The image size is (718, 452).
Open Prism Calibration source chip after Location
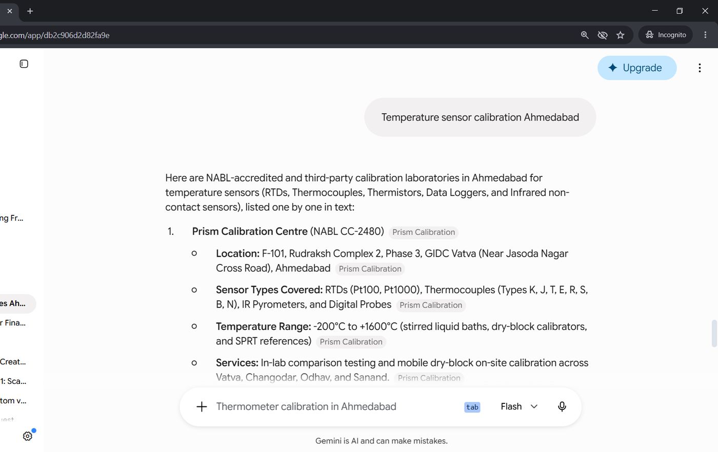(370, 269)
